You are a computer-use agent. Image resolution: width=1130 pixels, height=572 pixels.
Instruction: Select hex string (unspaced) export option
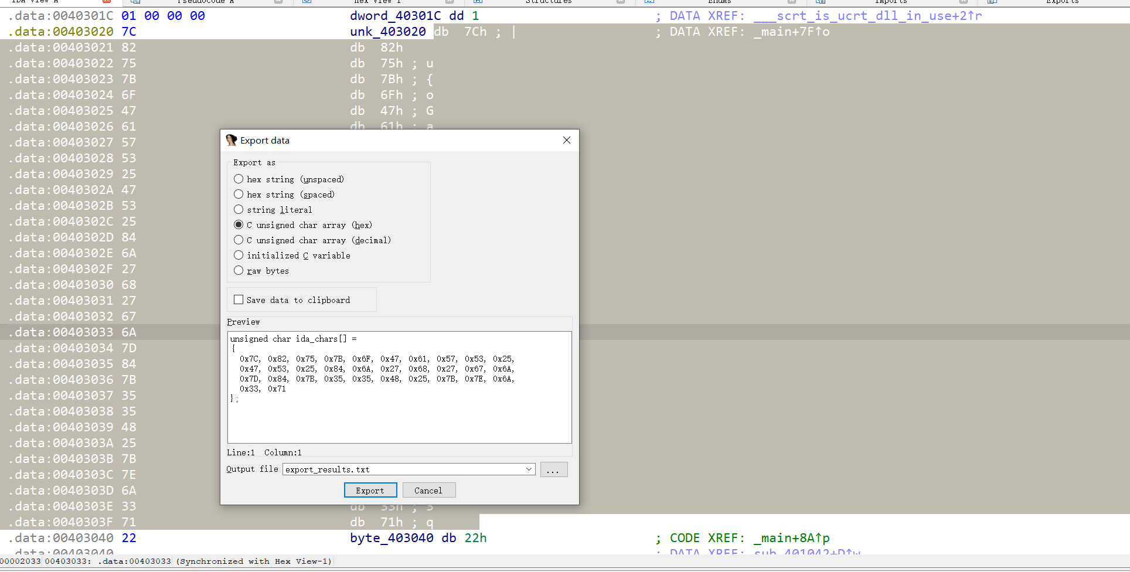click(x=289, y=179)
